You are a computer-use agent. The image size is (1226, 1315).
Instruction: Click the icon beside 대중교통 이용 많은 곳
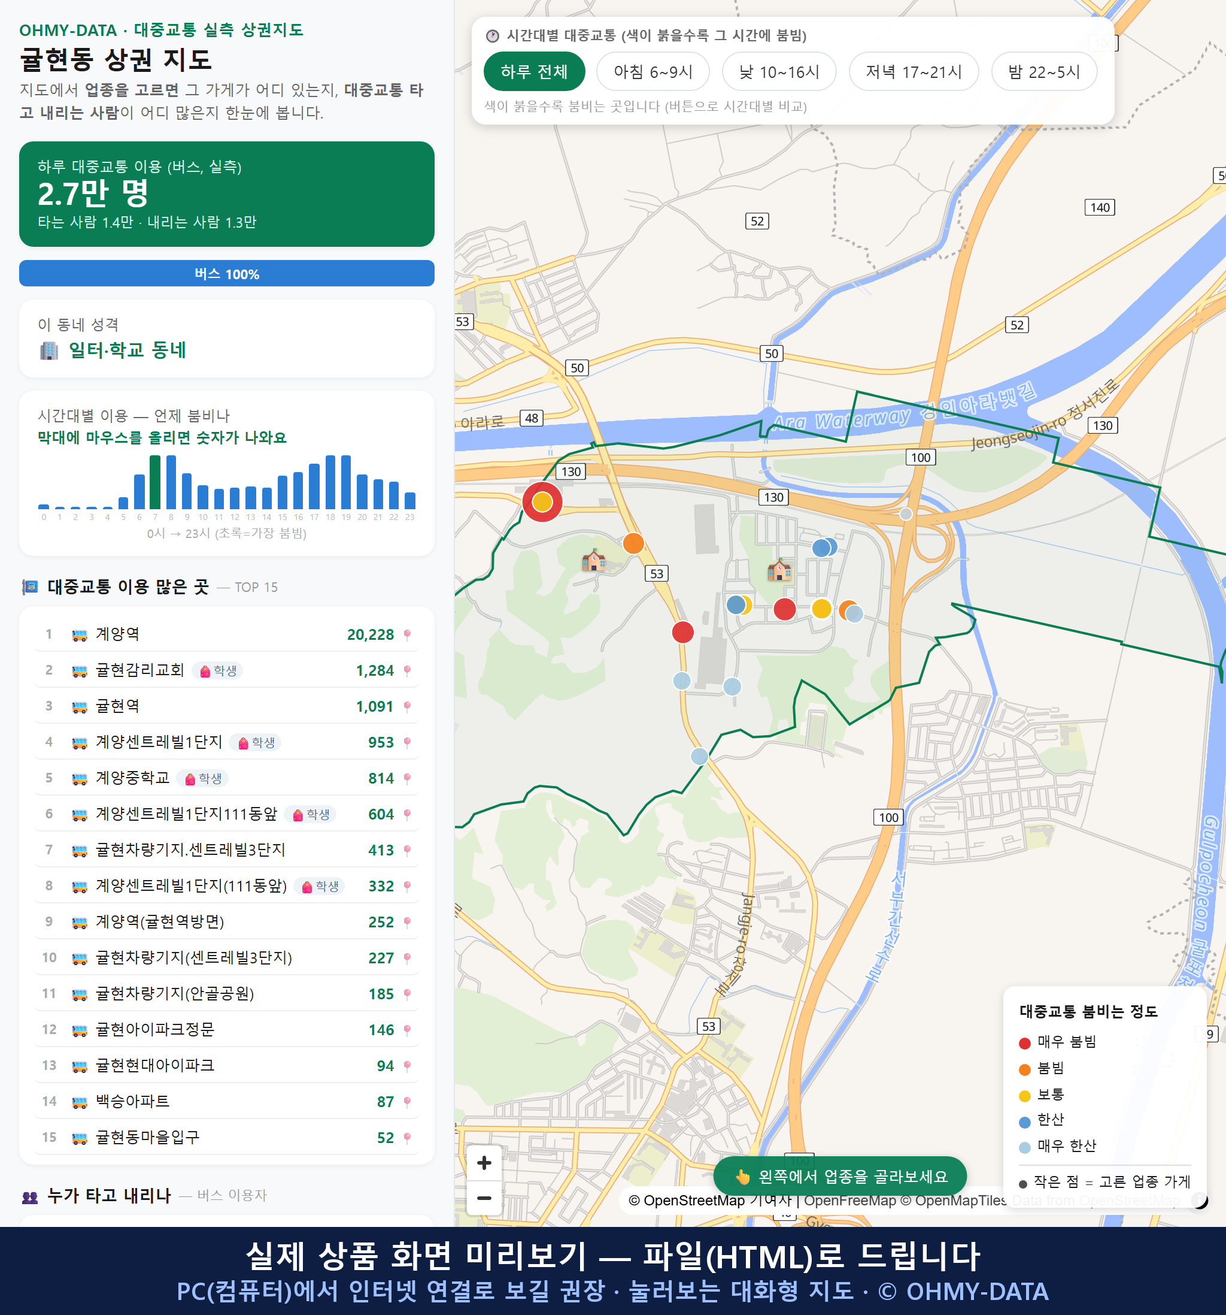[x=30, y=587]
